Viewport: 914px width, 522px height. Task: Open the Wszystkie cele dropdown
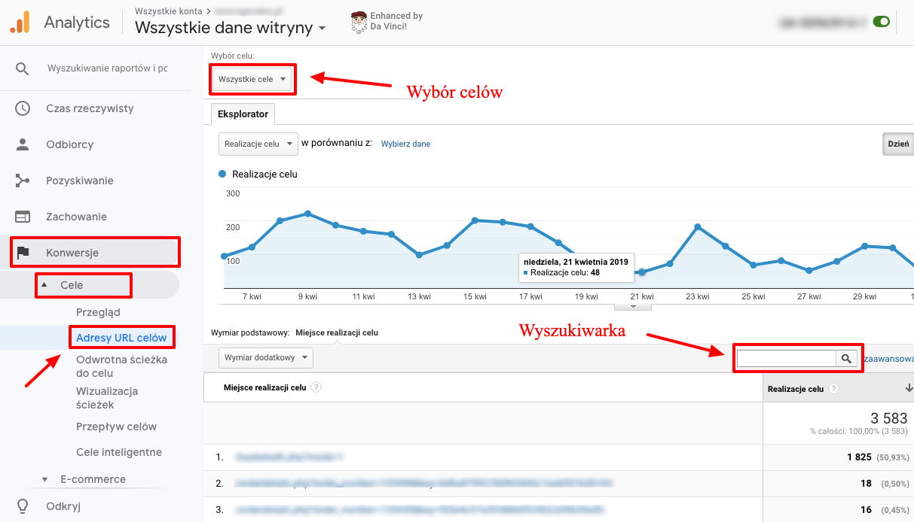tap(252, 79)
